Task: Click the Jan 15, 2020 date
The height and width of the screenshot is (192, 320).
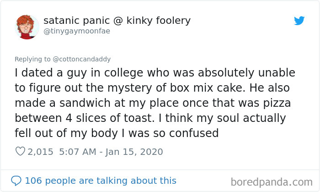Action: [135, 152]
